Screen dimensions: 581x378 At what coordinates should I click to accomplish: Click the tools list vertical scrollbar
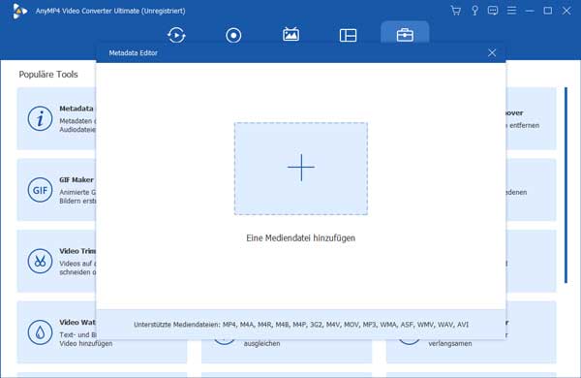pos(566,185)
